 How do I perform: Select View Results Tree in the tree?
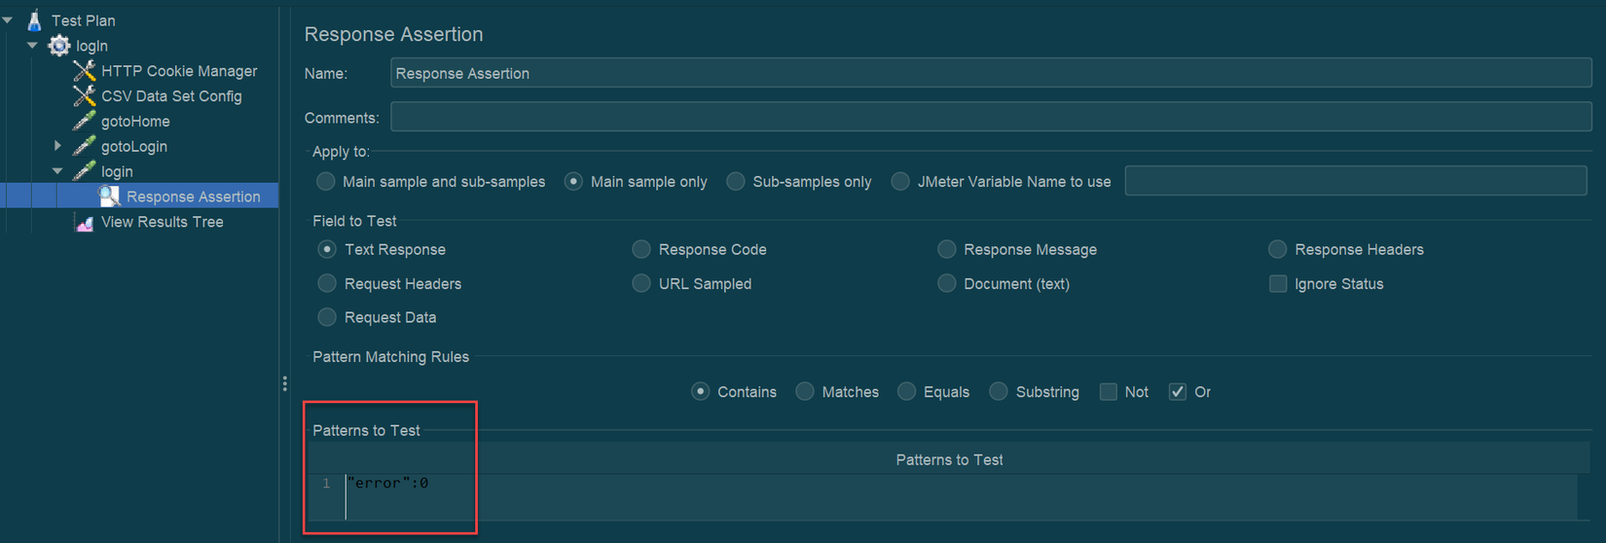[x=162, y=222]
